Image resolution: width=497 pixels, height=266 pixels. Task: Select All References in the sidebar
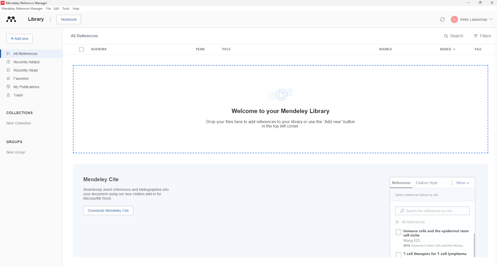(31, 54)
